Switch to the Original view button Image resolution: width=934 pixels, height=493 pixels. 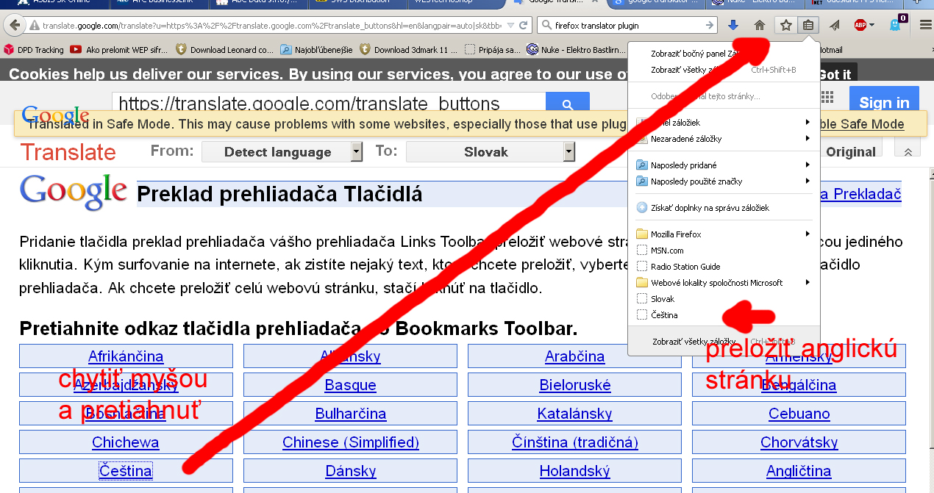[851, 152]
